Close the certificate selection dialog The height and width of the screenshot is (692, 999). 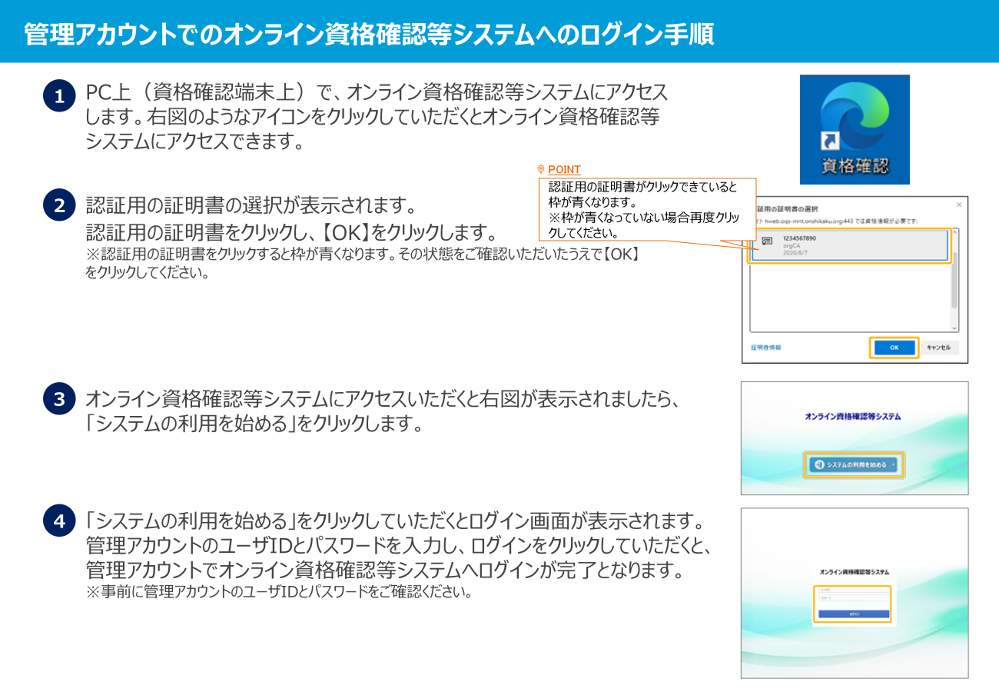point(959,205)
